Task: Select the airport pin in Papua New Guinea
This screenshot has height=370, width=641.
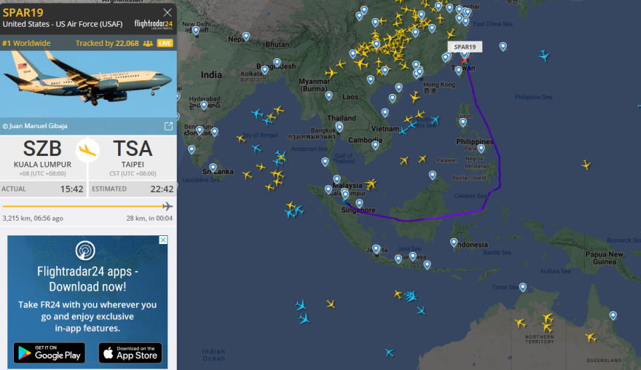Action: [x=613, y=315]
